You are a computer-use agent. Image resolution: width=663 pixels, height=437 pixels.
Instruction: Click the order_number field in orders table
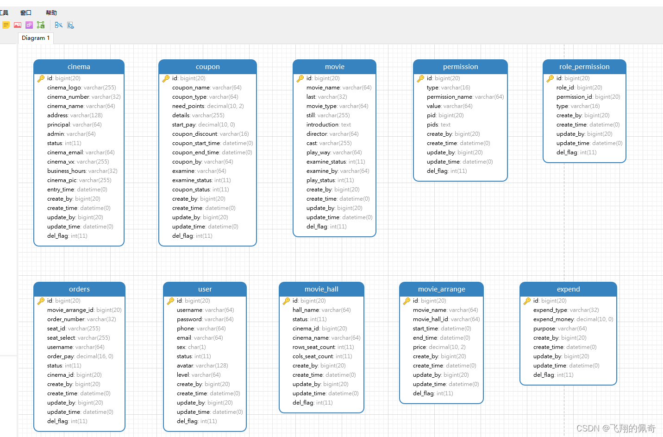click(81, 319)
